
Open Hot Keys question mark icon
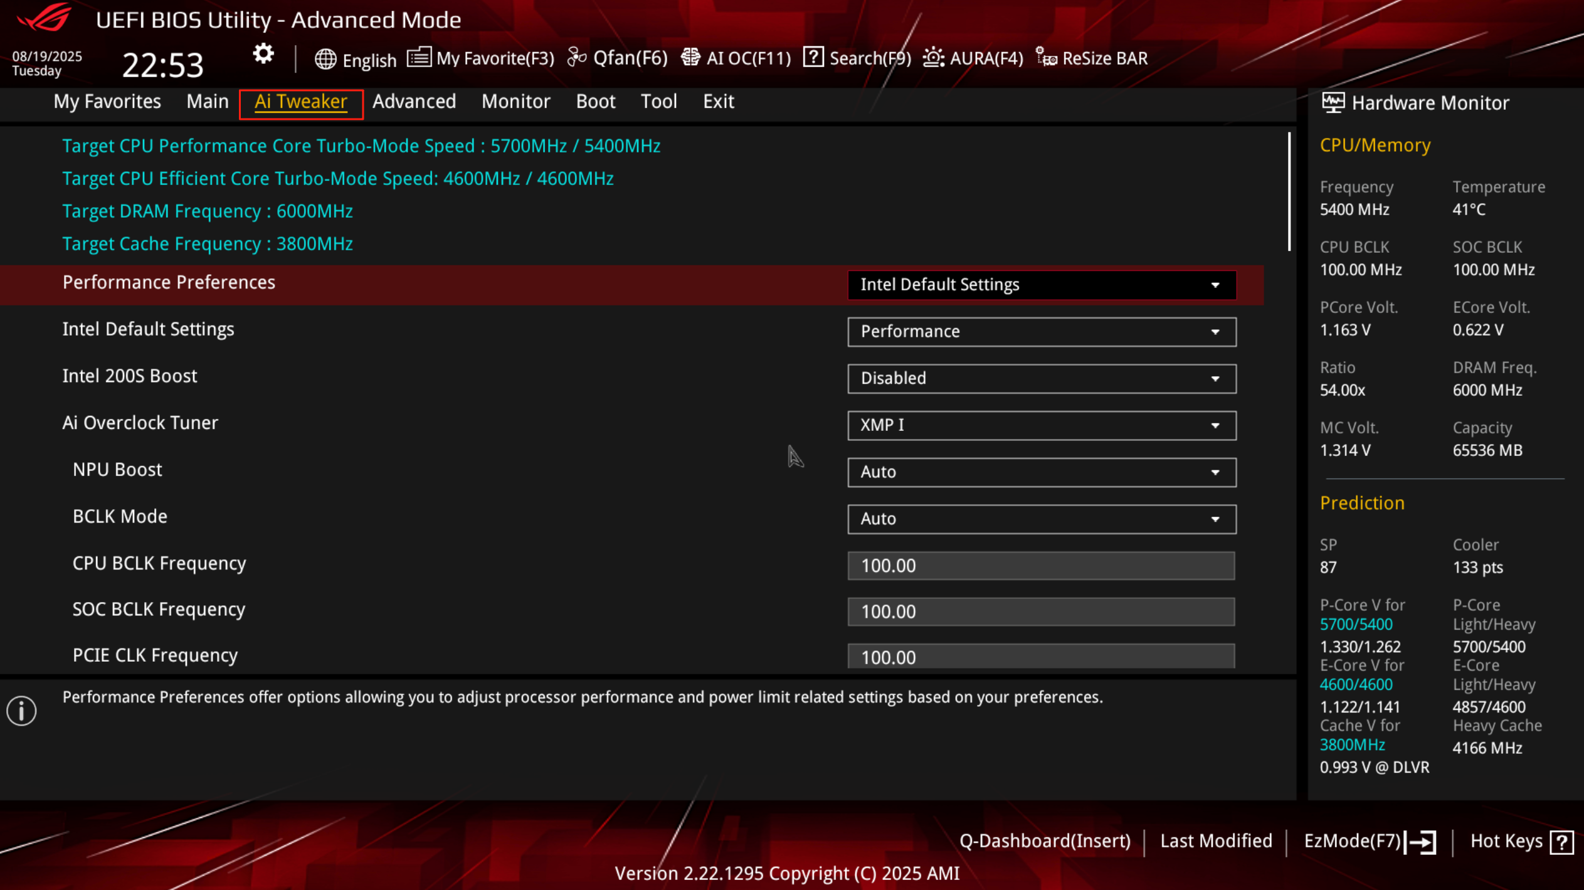coord(1561,842)
